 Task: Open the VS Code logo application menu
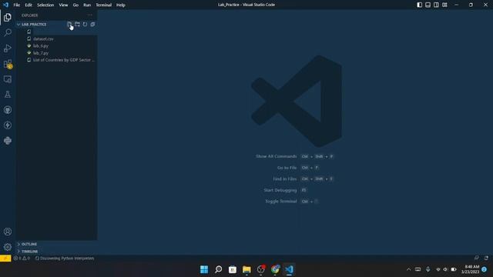[5, 5]
